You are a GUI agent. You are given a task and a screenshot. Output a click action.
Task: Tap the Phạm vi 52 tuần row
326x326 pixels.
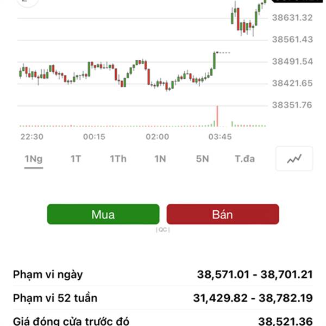tap(163, 298)
